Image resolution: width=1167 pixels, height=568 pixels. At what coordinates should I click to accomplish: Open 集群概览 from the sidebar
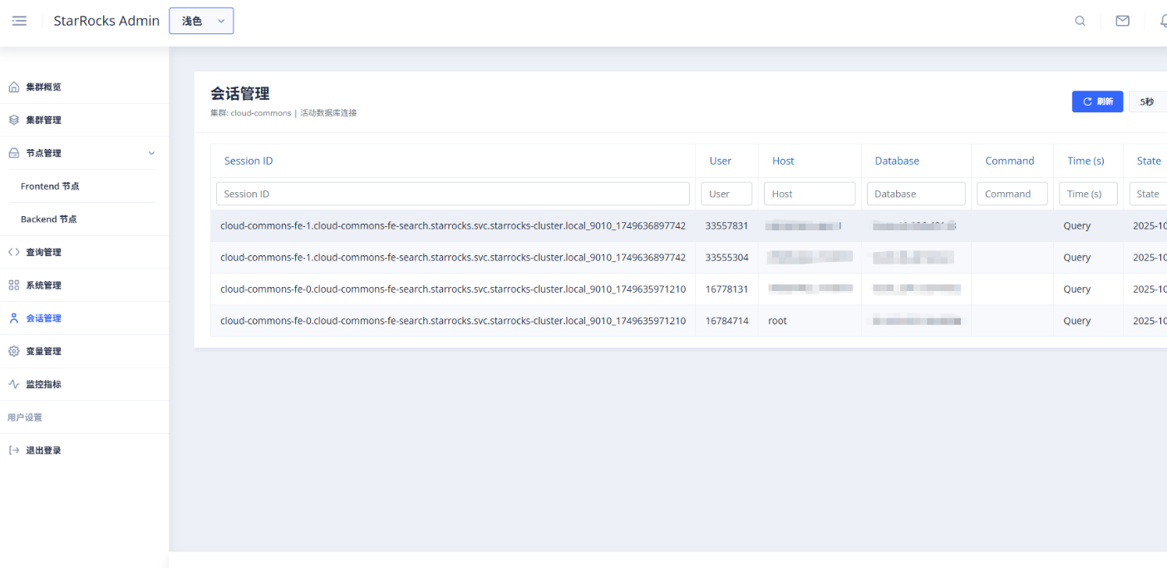[43, 87]
